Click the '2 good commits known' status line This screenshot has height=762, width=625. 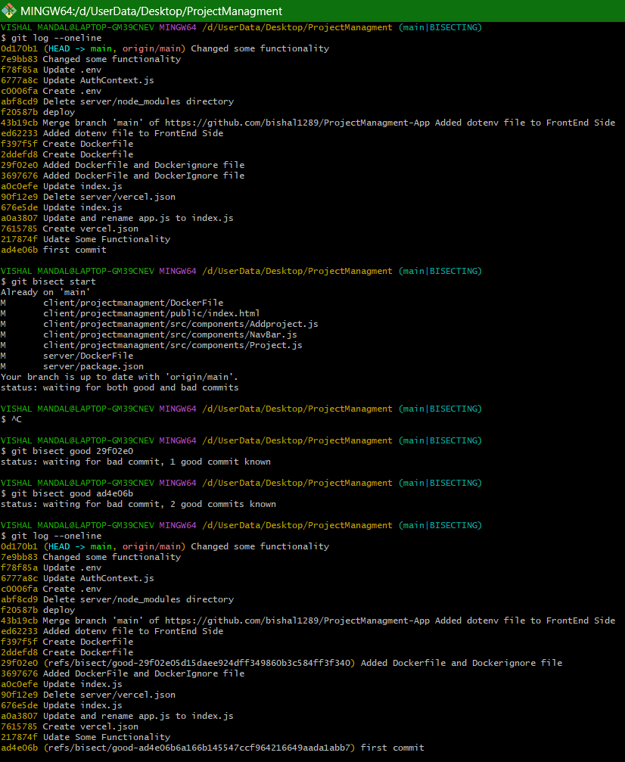click(x=138, y=504)
